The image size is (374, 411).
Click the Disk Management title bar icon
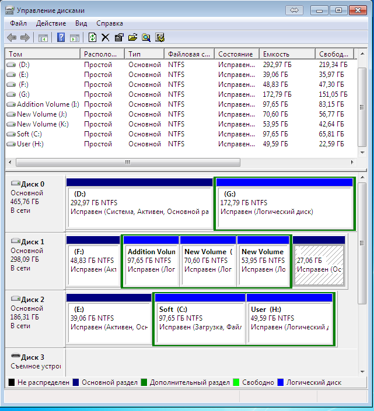pyautogui.click(x=10, y=10)
